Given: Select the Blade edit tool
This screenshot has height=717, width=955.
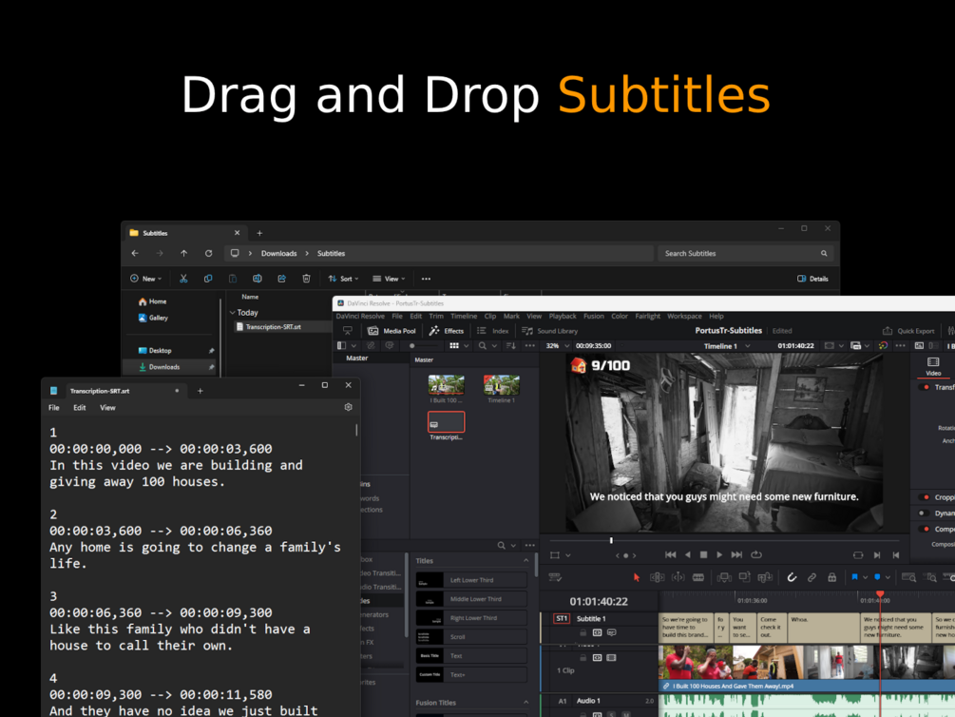Looking at the screenshot, I should [698, 577].
